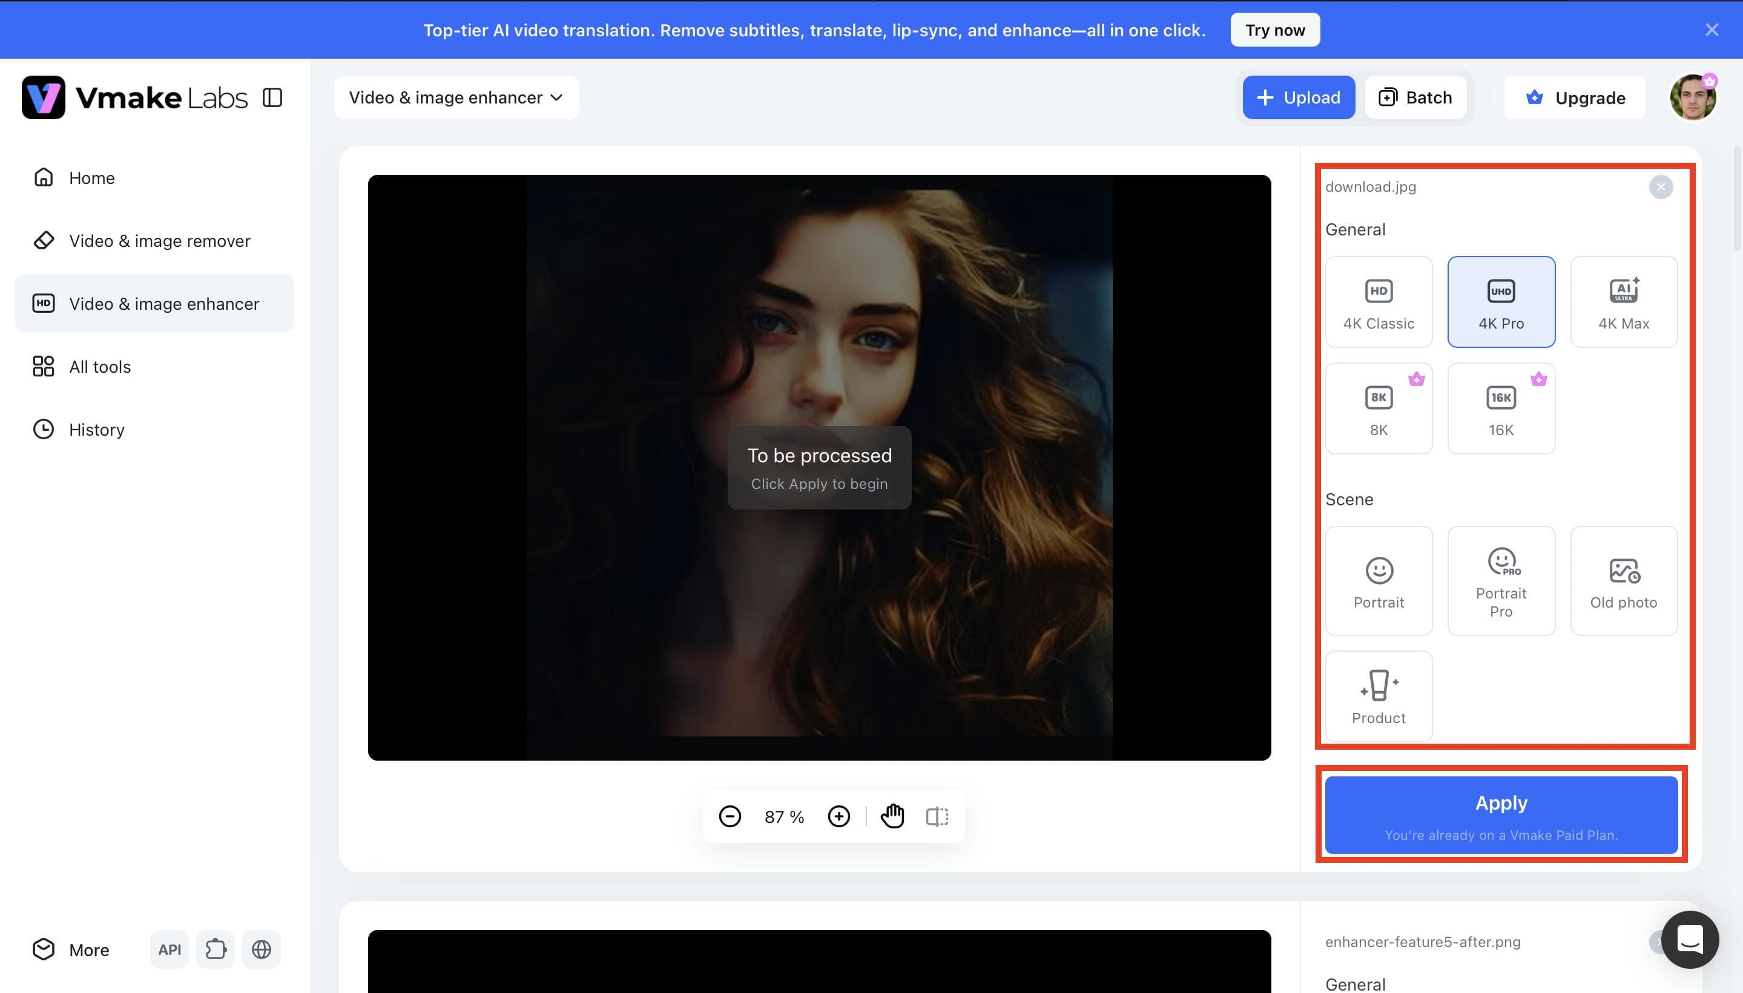The width and height of the screenshot is (1743, 993).
Task: Select the hand pan tool
Action: coord(892,816)
